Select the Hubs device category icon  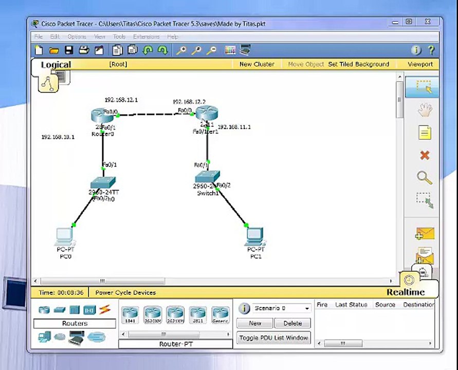(75, 310)
